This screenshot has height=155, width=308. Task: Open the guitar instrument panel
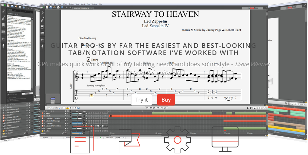pos(42,19)
